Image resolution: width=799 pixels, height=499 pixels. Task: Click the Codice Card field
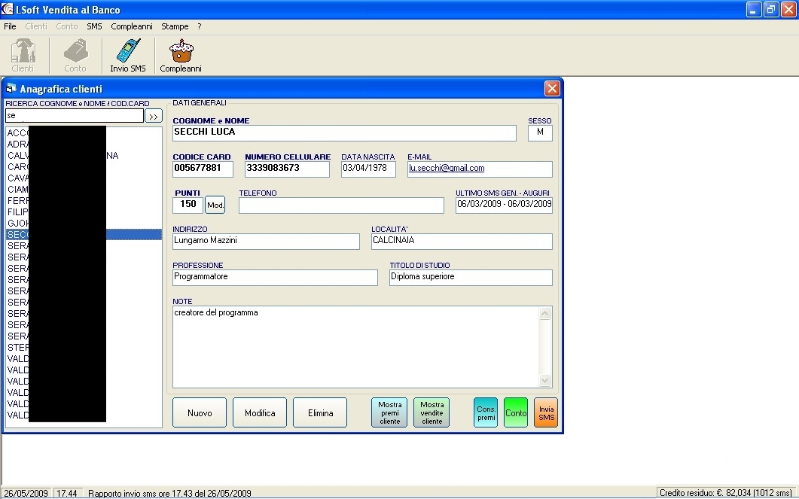(x=203, y=169)
